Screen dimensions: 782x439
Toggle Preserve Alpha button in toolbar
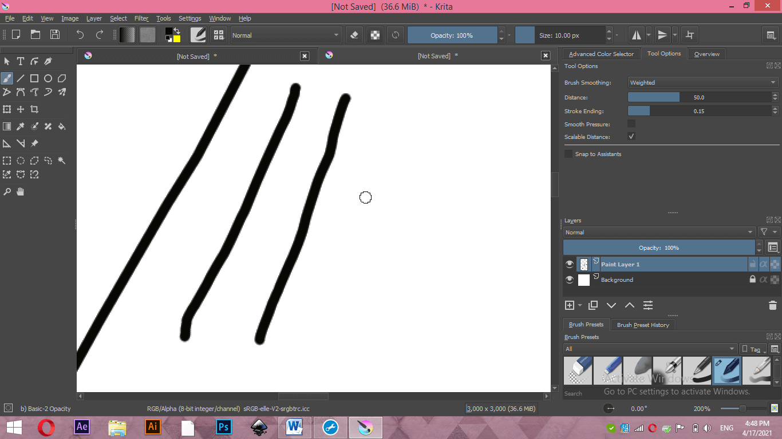pyautogui.click(x=375, y=35)
